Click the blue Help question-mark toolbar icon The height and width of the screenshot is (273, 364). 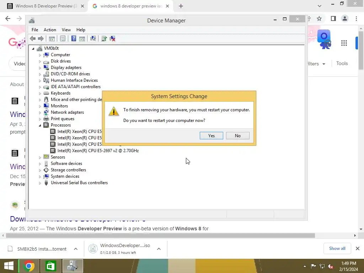click(74, 38)
